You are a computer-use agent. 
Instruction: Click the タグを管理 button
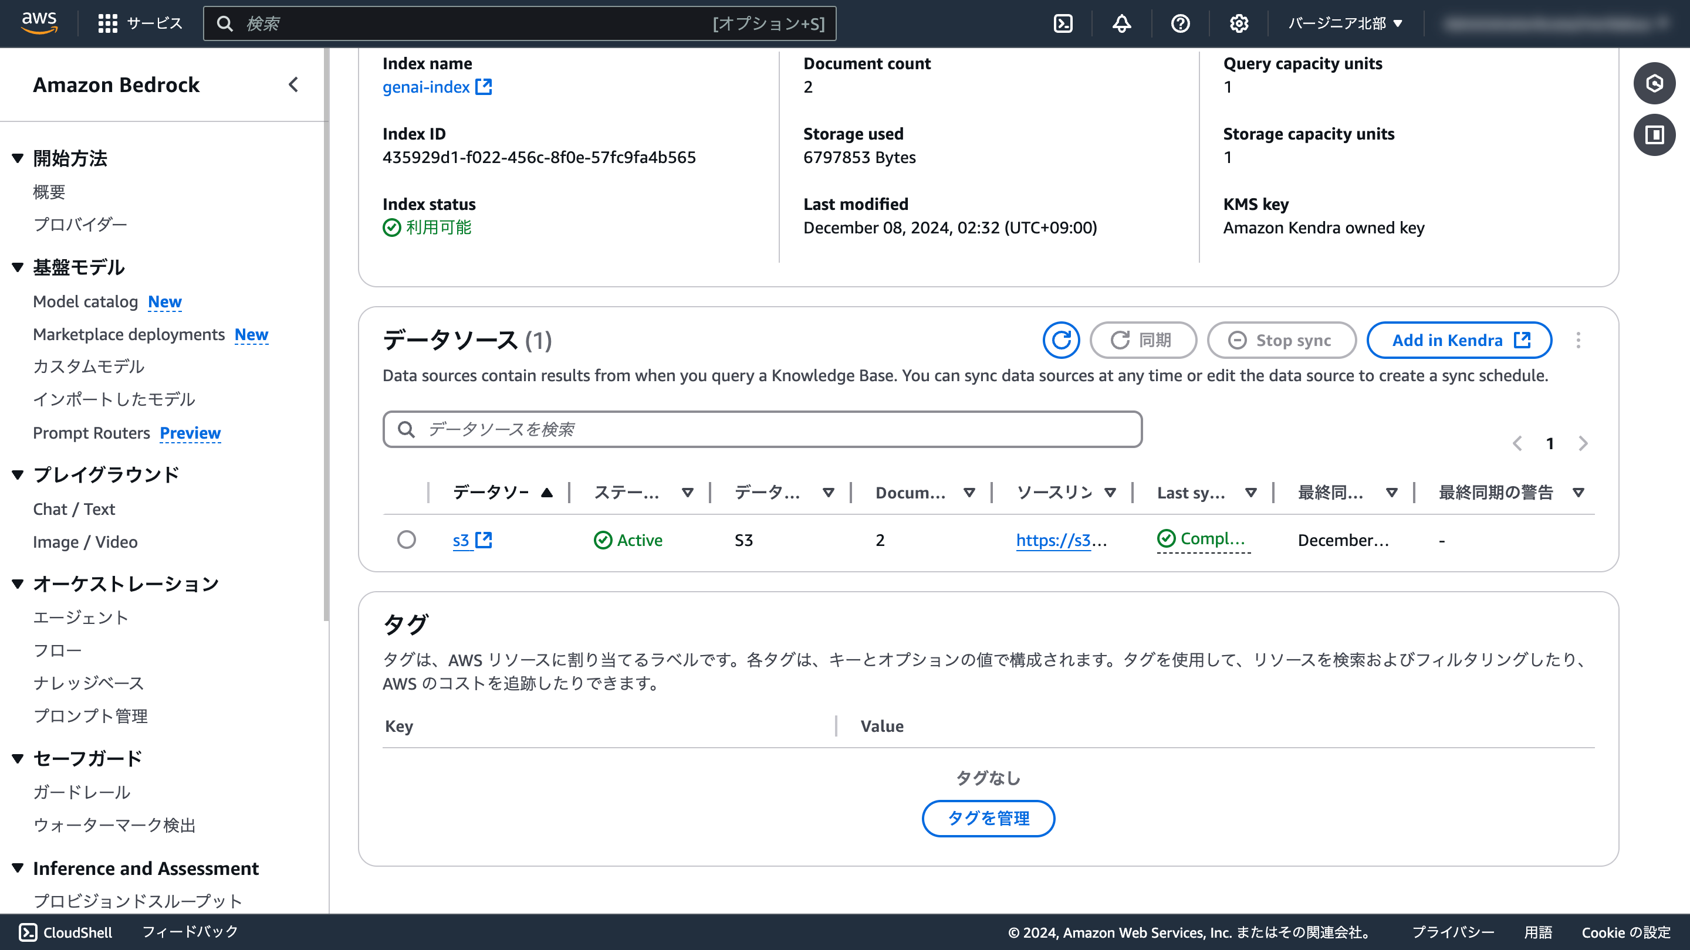pyautogui.click(x=988, y=817)
